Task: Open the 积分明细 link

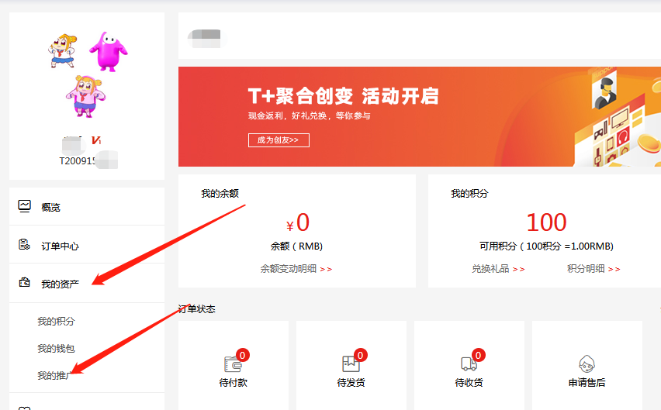Action: (594, 269)
